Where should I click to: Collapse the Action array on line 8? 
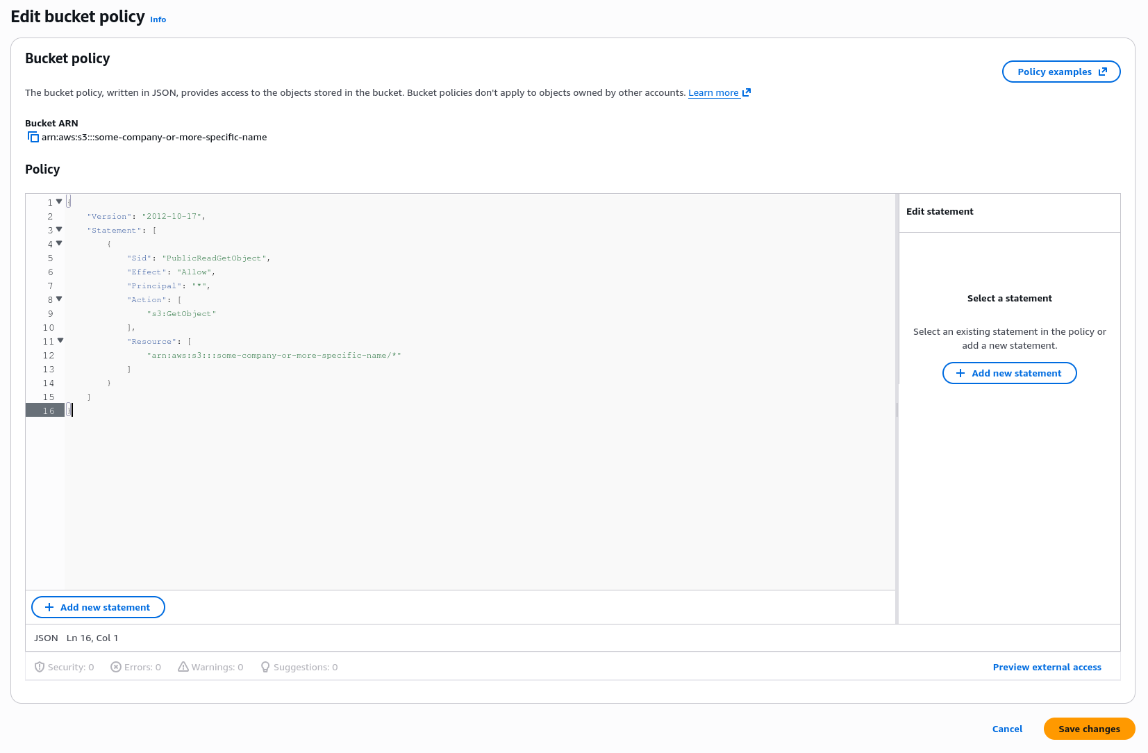click(x=59, y=299)
